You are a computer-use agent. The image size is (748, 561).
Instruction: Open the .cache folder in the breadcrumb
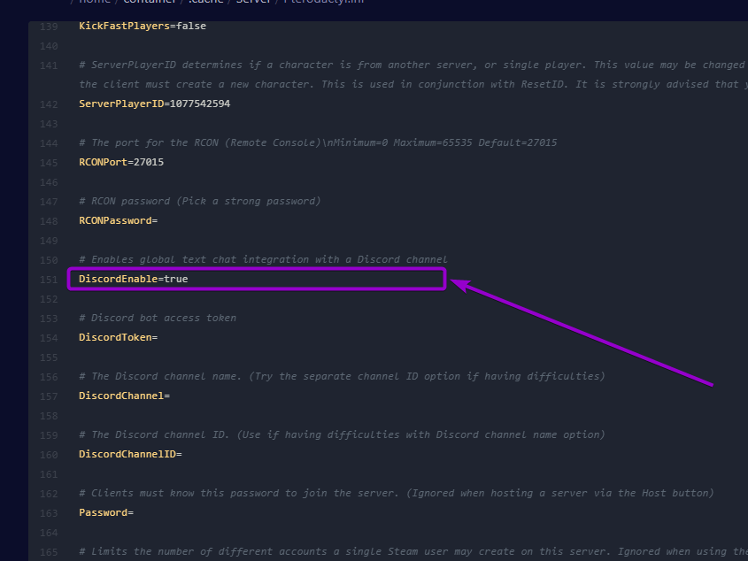(x=205, y=2)
